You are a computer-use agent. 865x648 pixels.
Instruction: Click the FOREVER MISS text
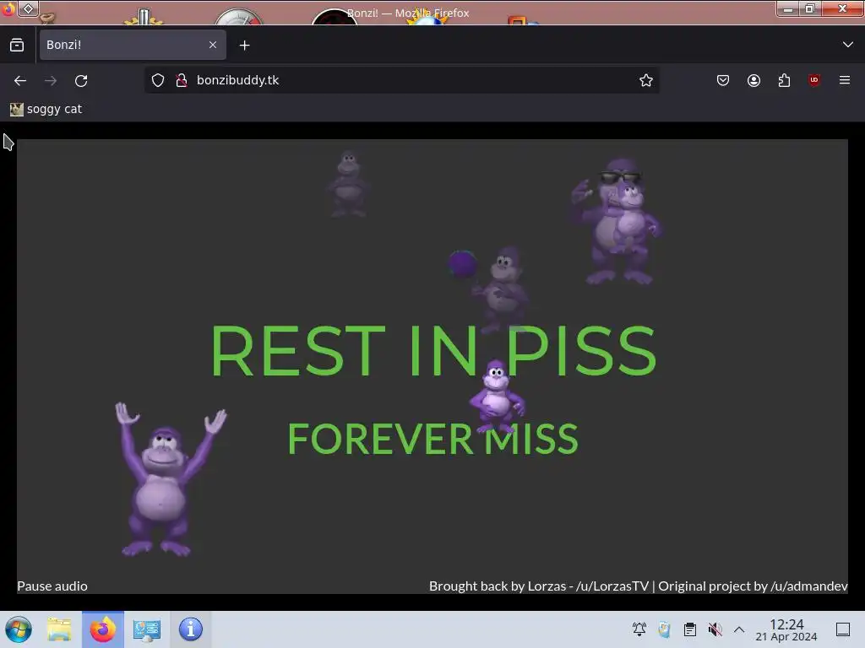(432, 439)
